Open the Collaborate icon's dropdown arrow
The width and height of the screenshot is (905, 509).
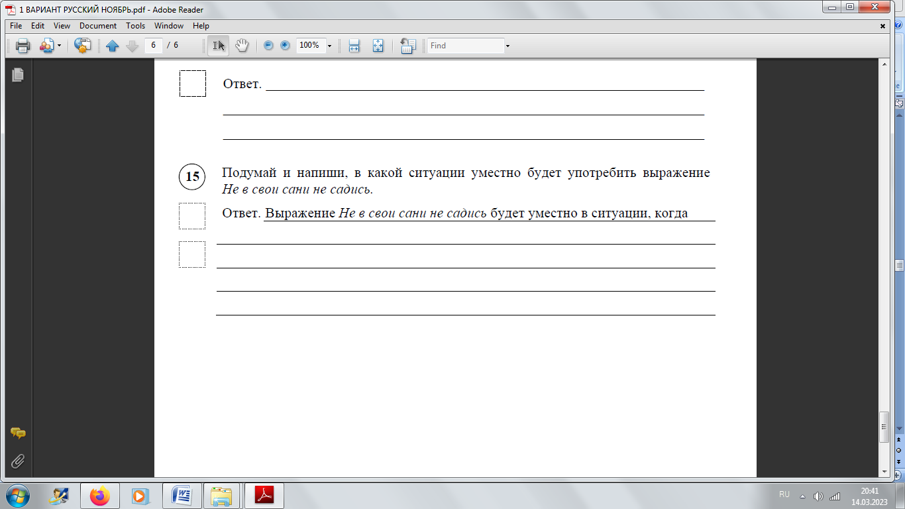(59, 46)
